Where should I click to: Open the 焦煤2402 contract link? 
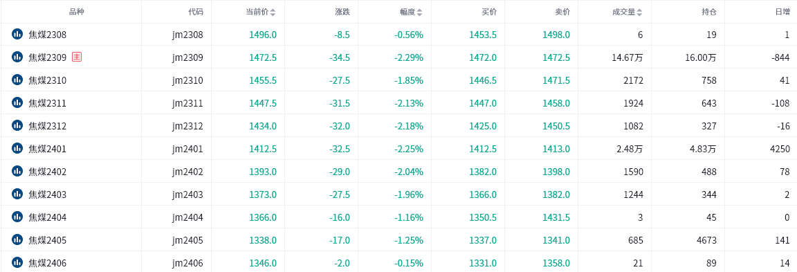tap(47, 172)
